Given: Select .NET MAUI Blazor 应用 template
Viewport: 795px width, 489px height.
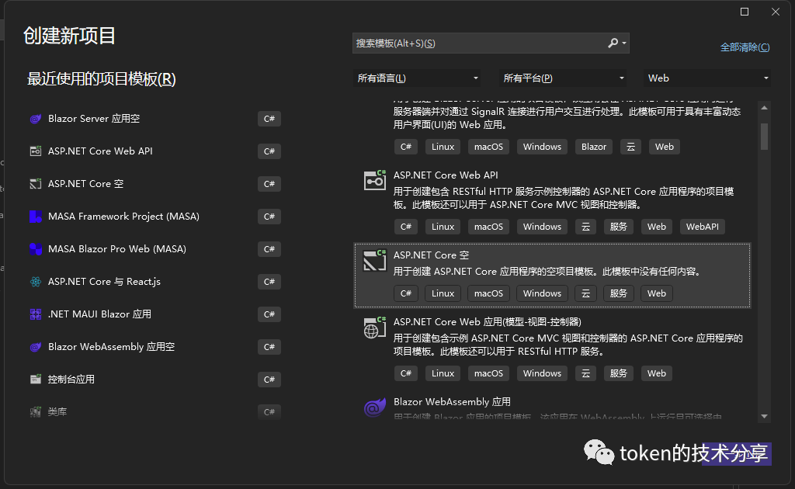Looking at the screenshot, I should pyautogui.click(x=154, y=314).
